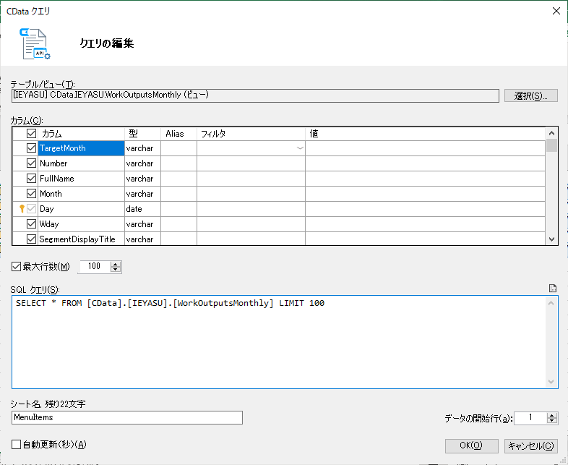Click the キャンセル(C) button
Image resolution: width=568 pixels, height=465 pixels.
point(530,445)
